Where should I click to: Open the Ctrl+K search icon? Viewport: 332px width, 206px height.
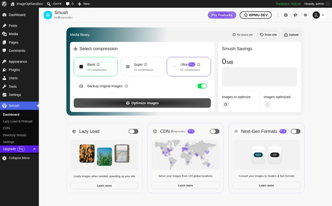49,4
